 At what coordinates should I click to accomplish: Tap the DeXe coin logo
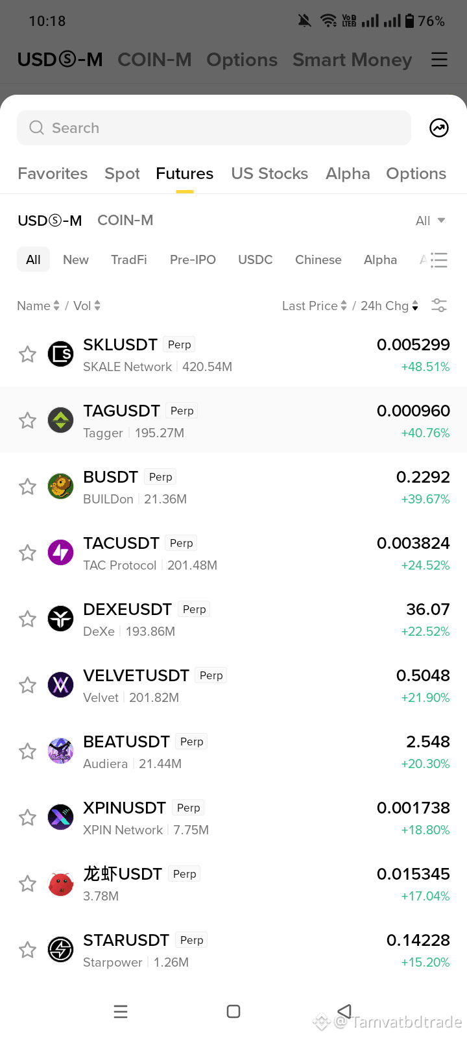click(61, 619)
